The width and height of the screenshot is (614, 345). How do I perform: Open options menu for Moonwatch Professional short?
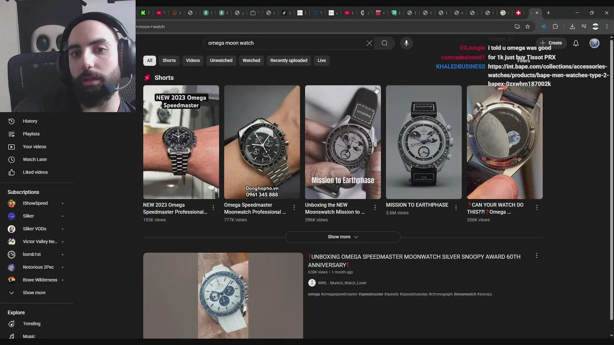294,207
